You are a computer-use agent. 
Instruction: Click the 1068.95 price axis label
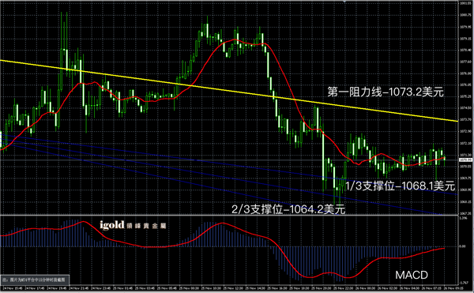[x=465, y=190]
